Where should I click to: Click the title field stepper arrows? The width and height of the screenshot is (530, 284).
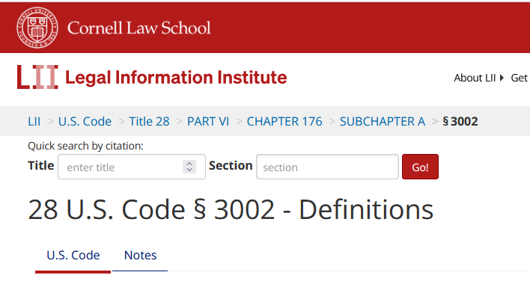[189, 167]
